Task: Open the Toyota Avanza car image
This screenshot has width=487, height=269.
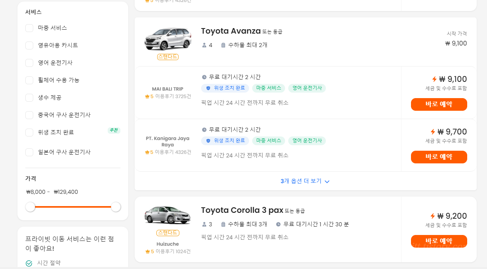Action: (x=168, y=39)
